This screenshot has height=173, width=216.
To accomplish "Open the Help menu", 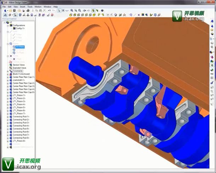I will point(56,7).
